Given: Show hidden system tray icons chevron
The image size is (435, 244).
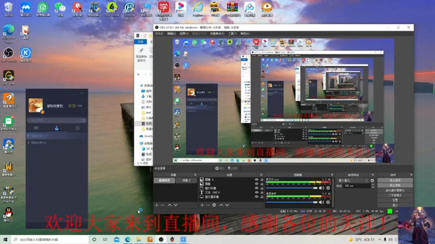Looking at the screenshot, I should (x=379, y=240).
